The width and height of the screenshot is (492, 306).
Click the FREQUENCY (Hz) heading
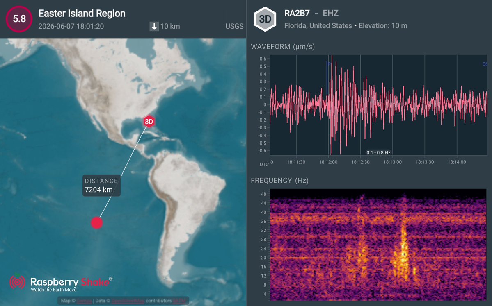click(279, 181)
